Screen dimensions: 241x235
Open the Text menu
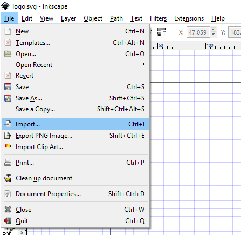(136, 18)
